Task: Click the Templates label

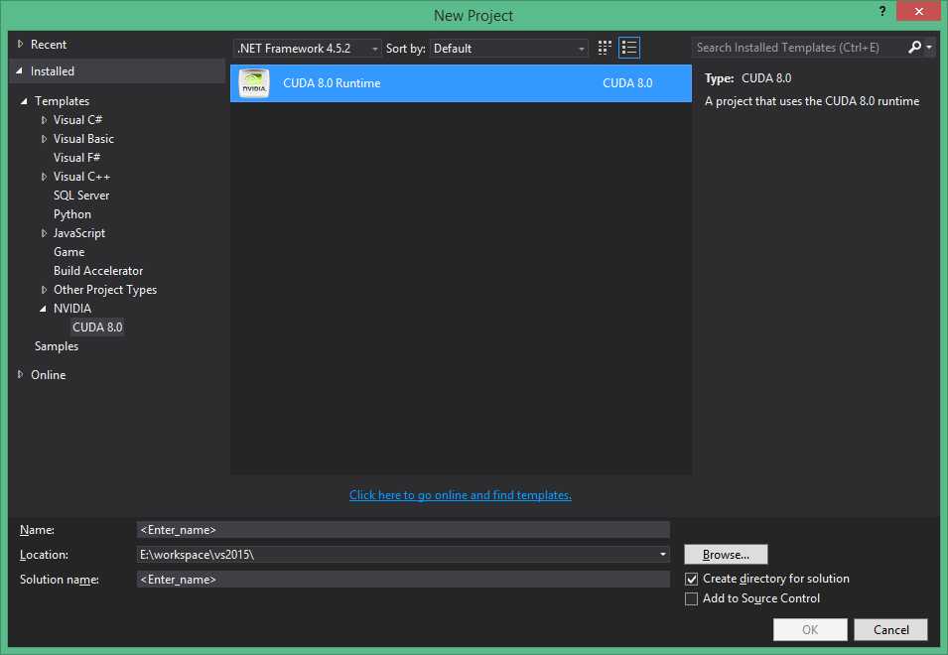Action: 62,101
